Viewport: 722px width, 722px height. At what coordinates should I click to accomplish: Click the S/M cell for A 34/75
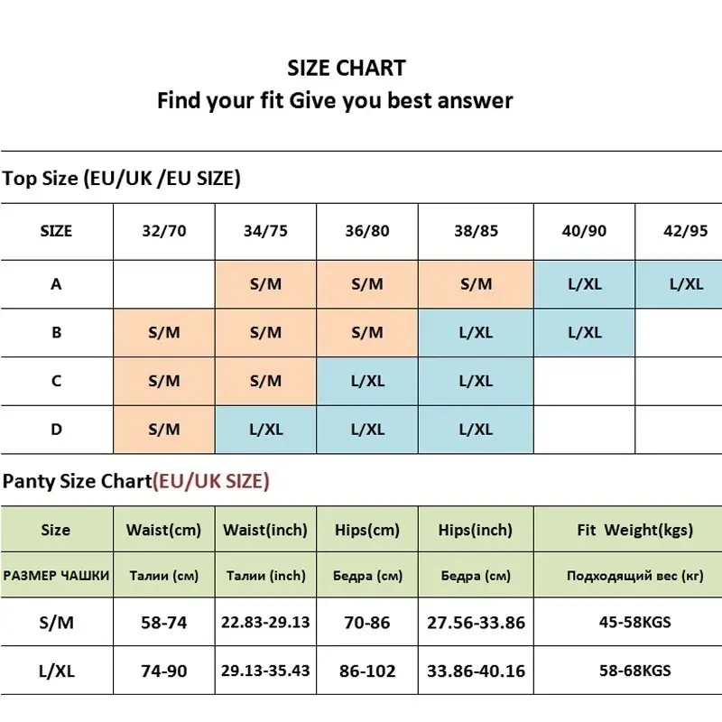(265, 284)
